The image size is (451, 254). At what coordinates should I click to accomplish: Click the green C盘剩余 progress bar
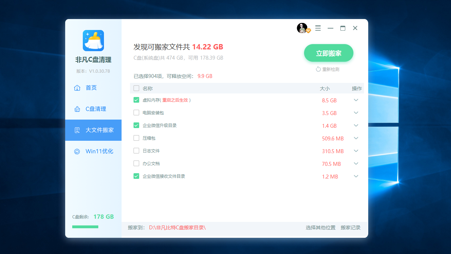85,227
